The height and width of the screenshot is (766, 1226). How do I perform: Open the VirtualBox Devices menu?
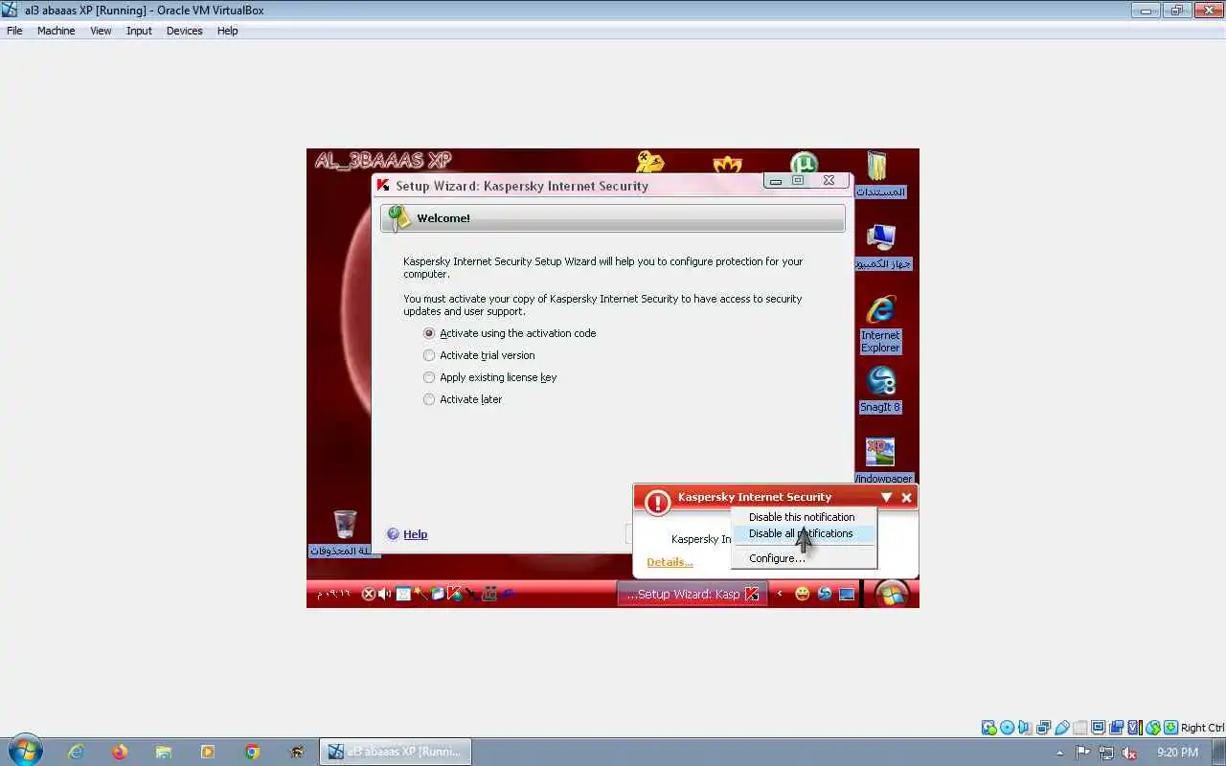(184, 31)
